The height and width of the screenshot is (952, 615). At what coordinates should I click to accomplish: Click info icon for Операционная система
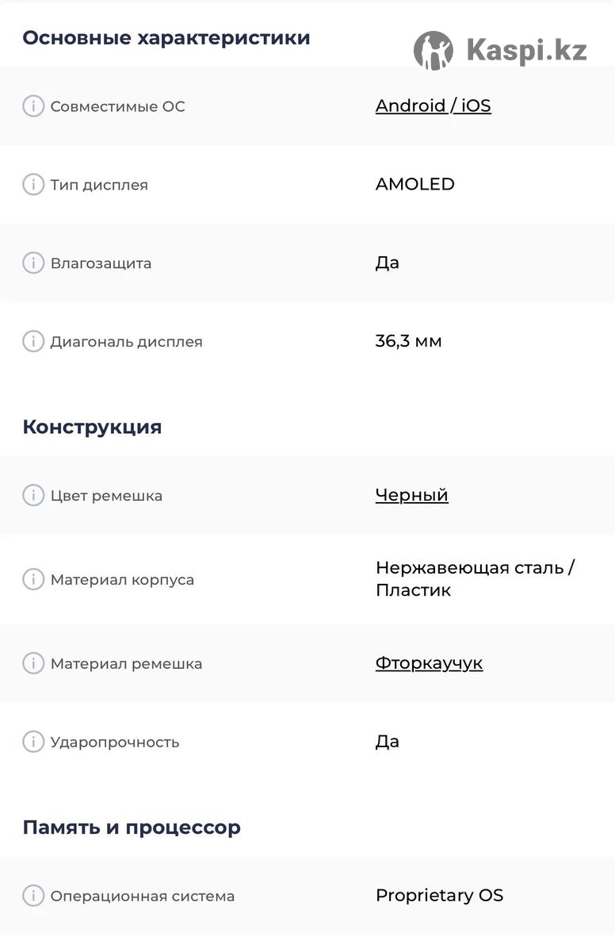pyautogui.click(x=32, y=896)
